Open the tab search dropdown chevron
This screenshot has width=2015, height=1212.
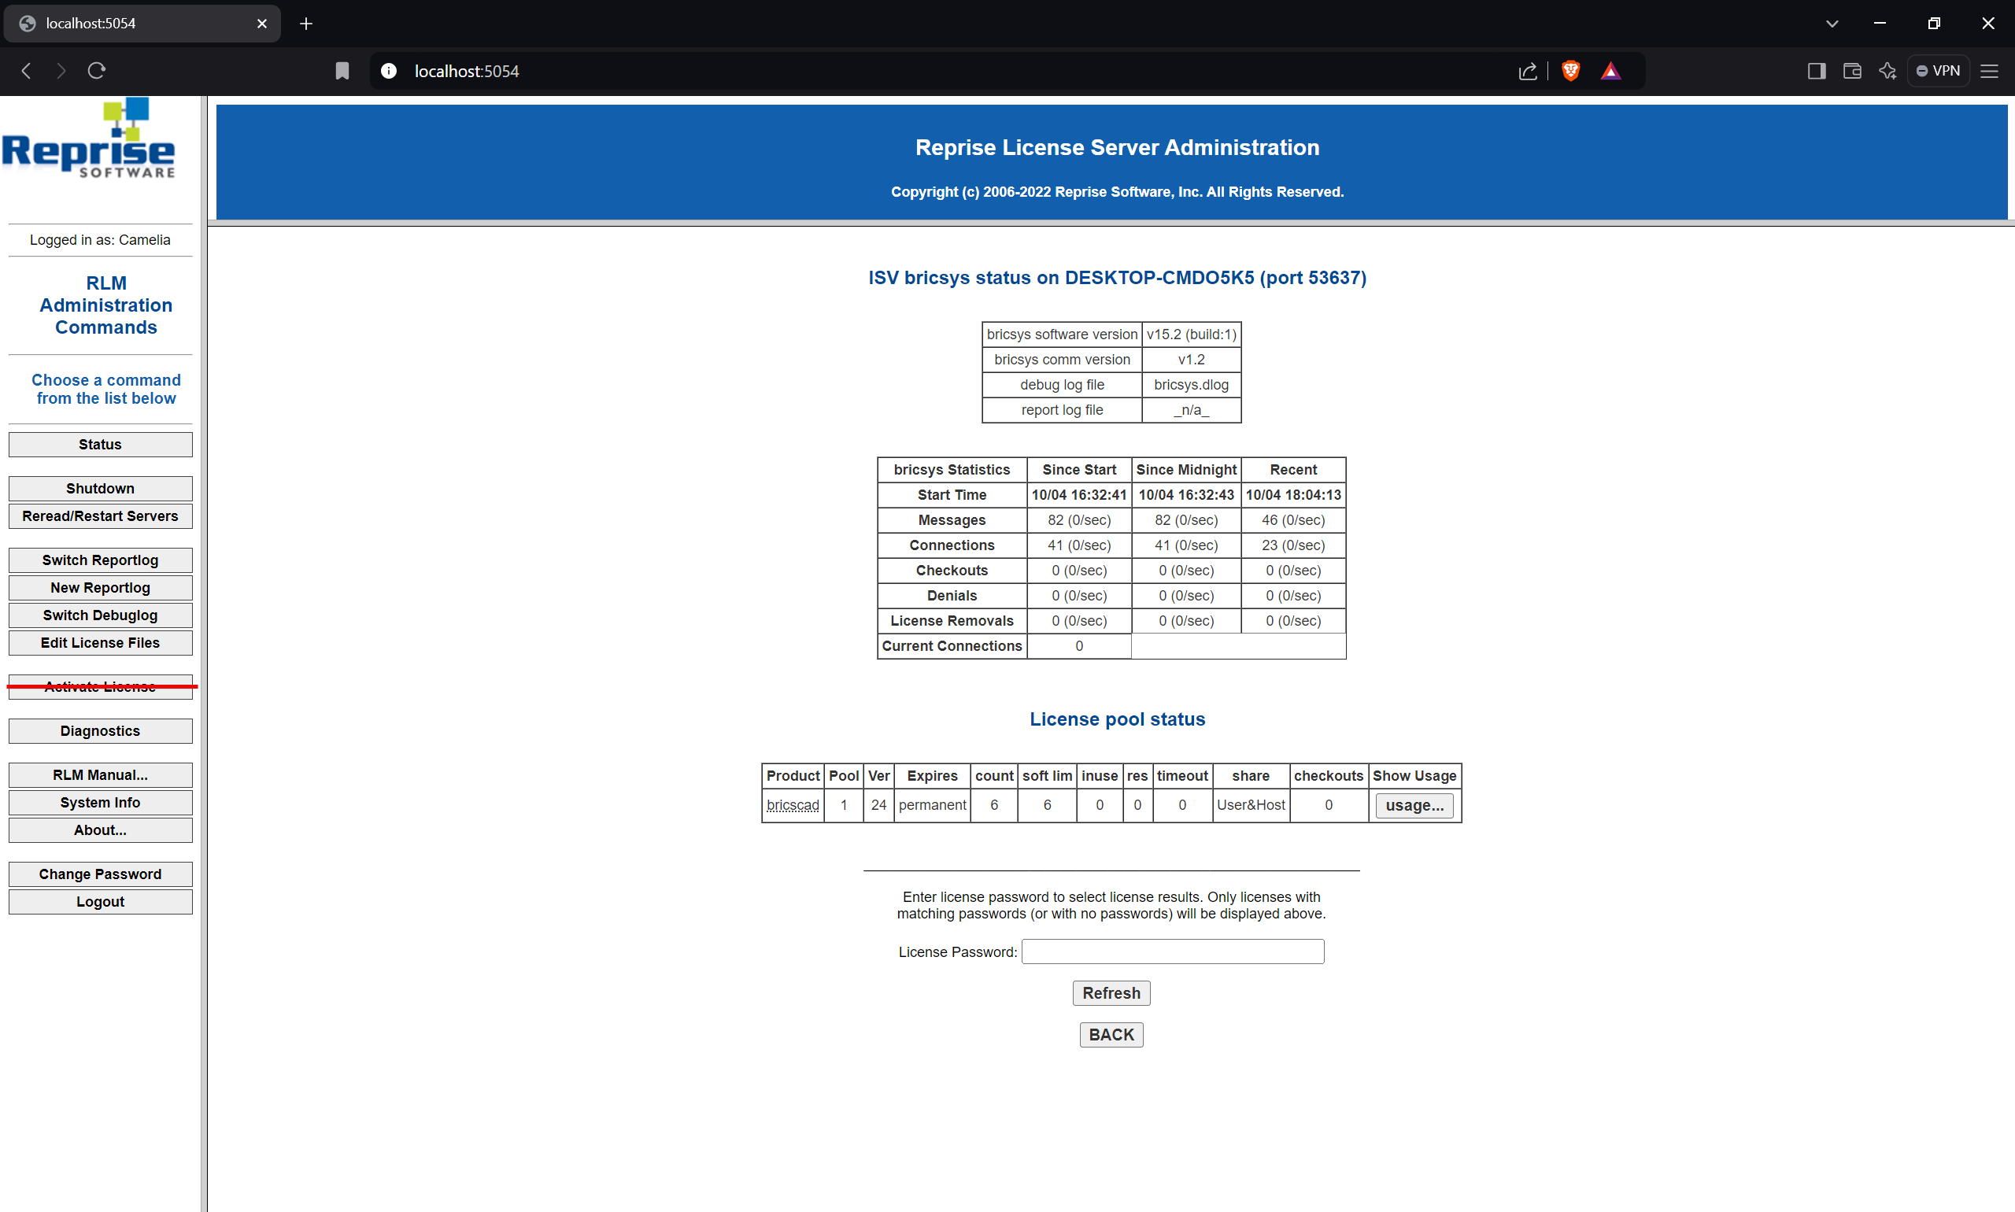point(1832,24)
